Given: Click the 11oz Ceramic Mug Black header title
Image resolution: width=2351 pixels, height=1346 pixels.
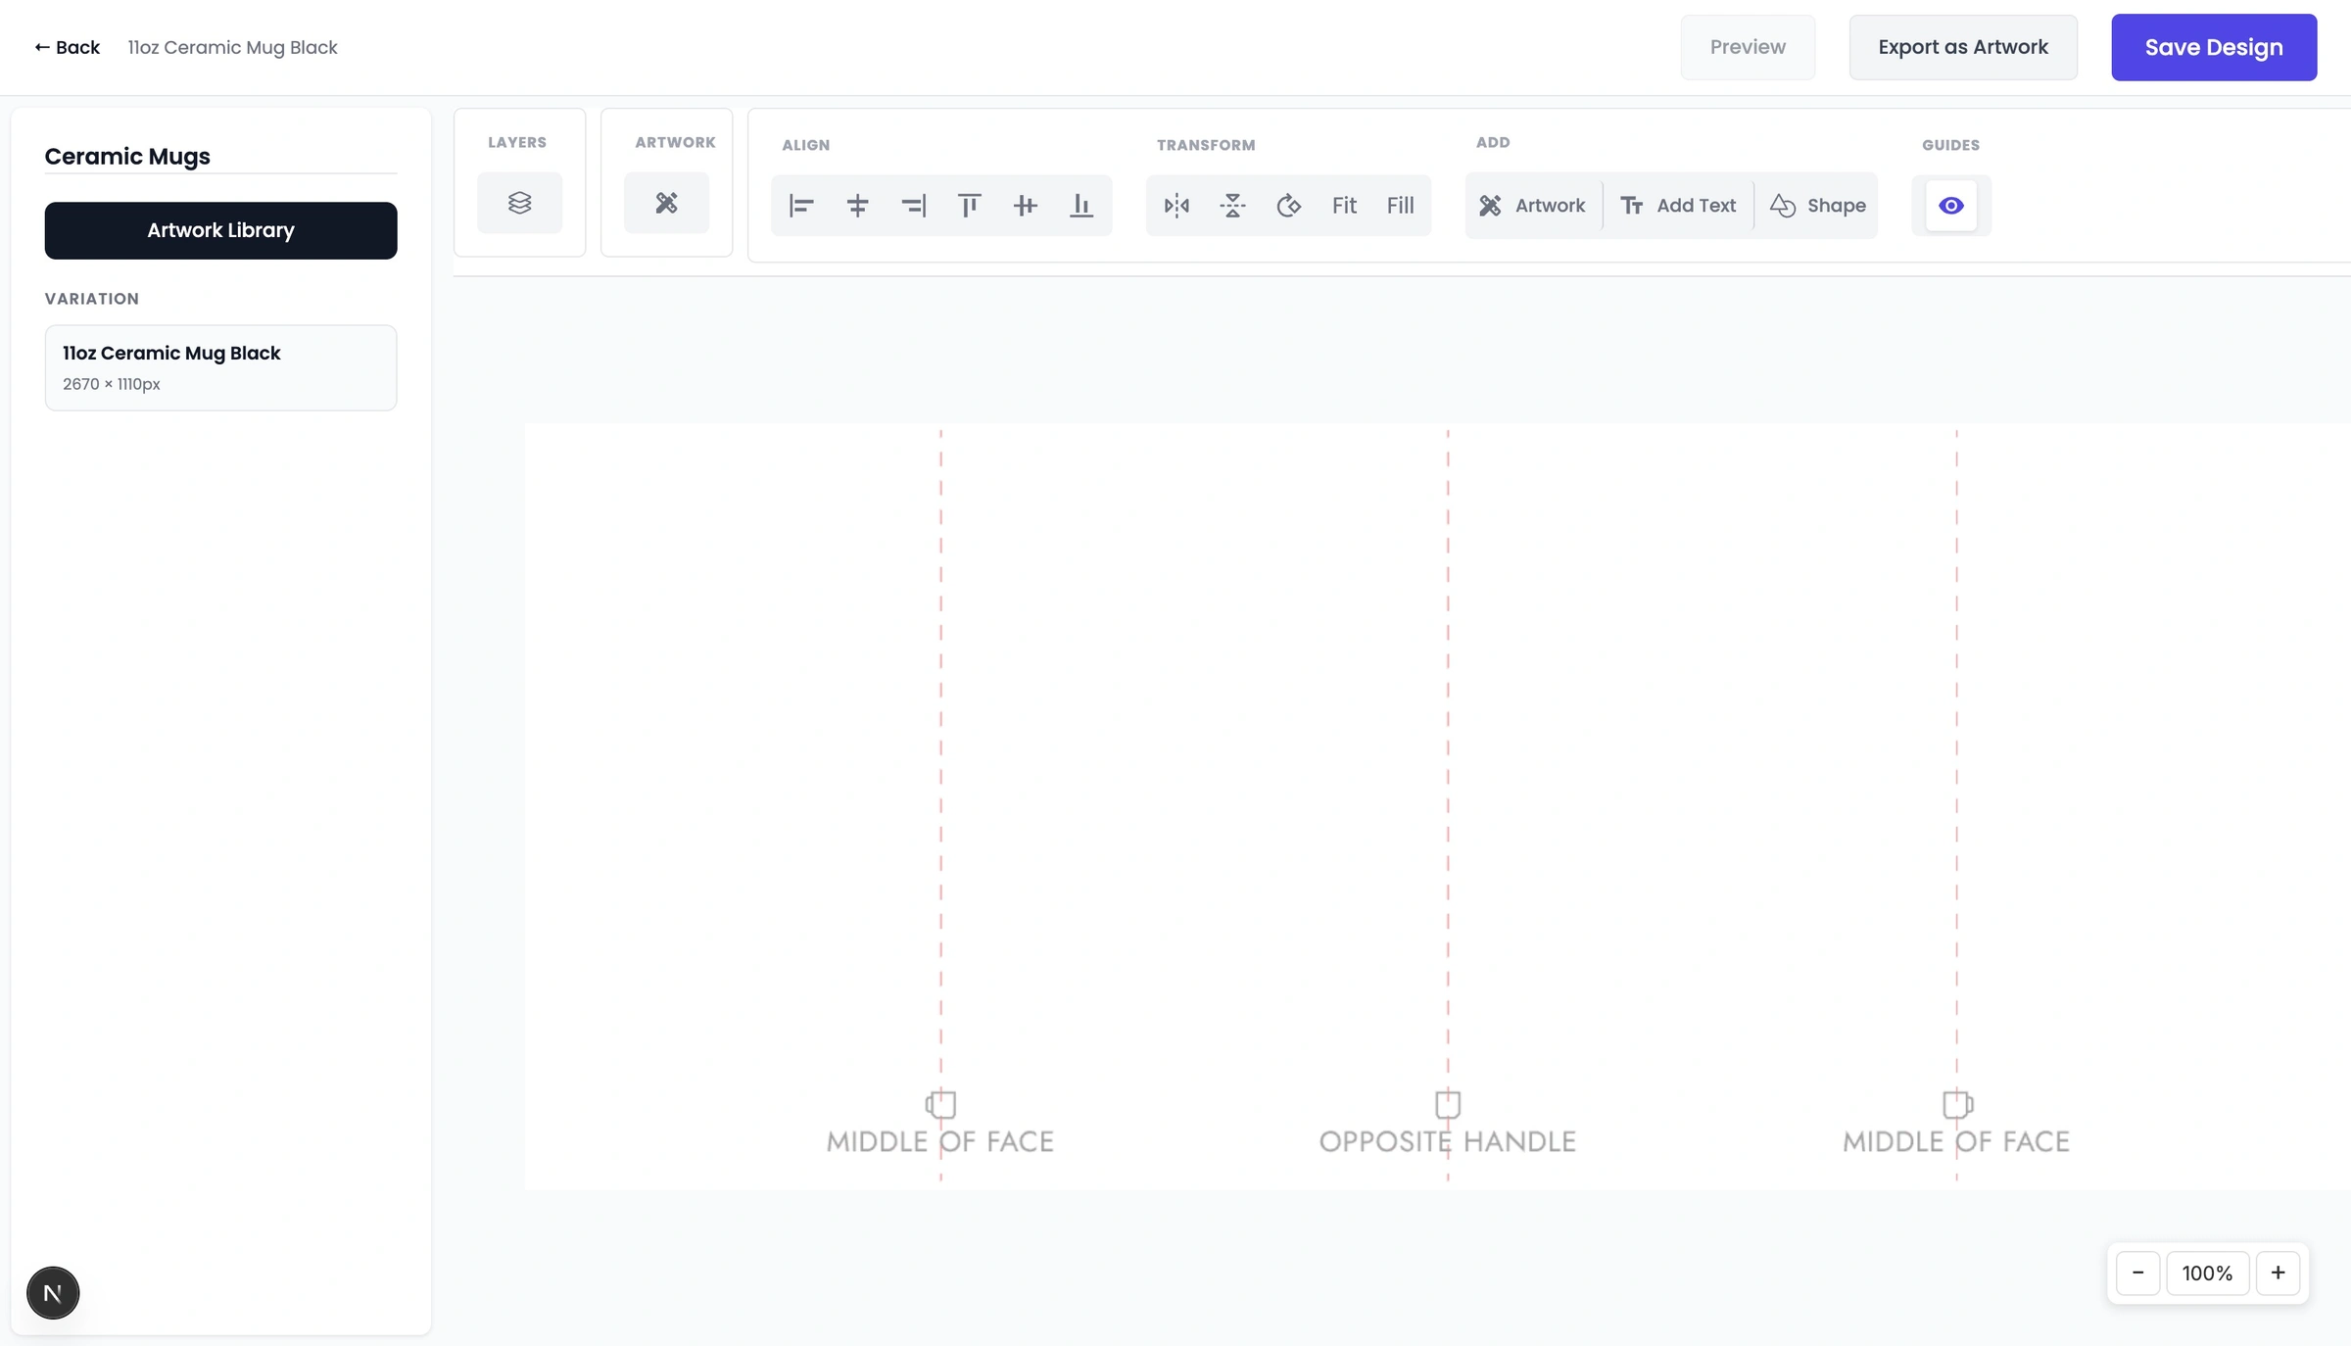Looking at the screenshot, I should point(232,47).
